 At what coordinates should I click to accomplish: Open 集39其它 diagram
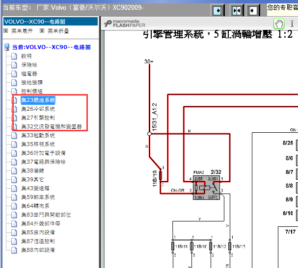coord(33,179)
